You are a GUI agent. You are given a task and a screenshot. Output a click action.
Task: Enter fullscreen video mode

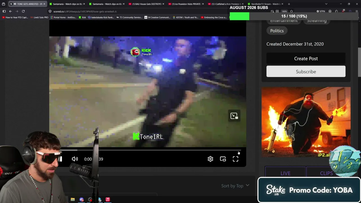[235, 159]
